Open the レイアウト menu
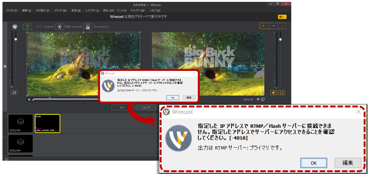Image resolution: width=368 pixels, height=174 pixels. pos(92,11)
